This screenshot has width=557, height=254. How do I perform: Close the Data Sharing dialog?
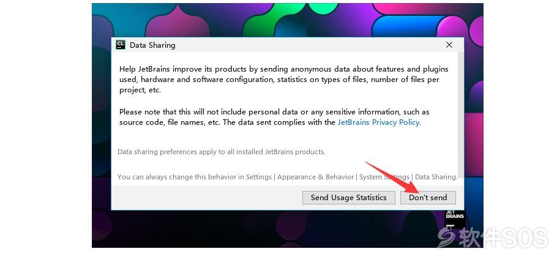click(x=449, y=45)
